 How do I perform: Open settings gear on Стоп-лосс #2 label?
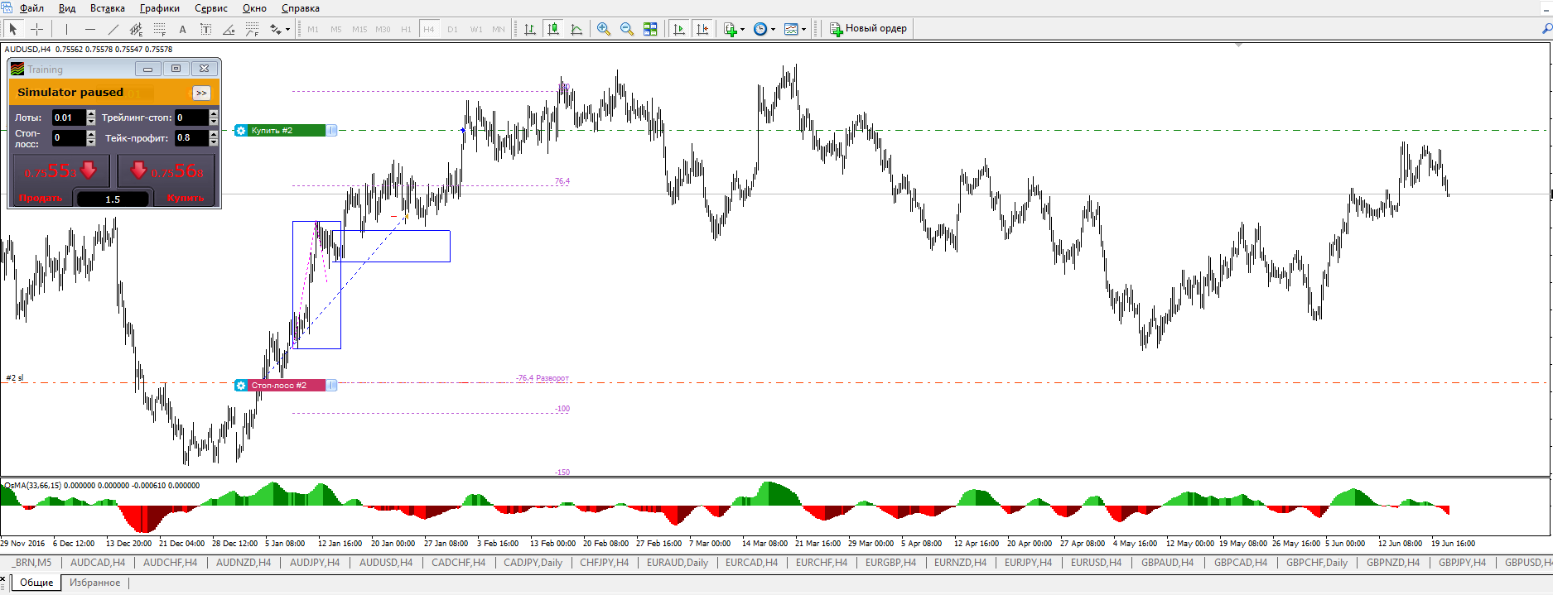point(241,386)
